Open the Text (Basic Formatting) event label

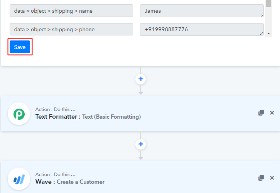click(111, 117)
